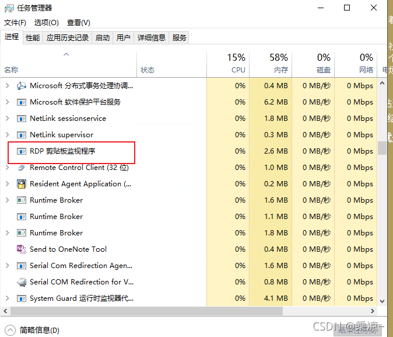Switch to the 用户 tab
Screen dimensions: 393x337
123,37
